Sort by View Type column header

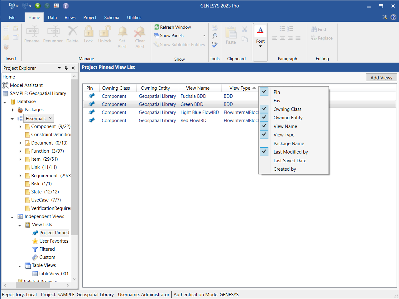coord(240,88)
